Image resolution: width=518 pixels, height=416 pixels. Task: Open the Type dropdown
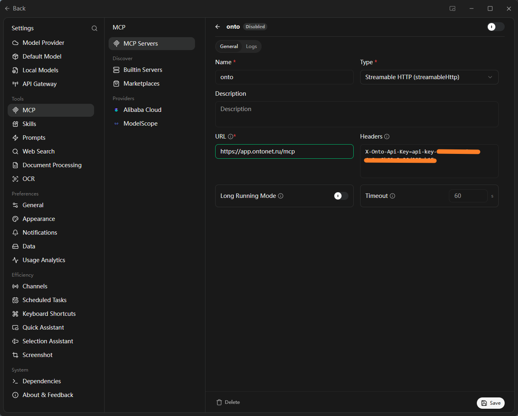pyautogui.click(x=429, y=77)
